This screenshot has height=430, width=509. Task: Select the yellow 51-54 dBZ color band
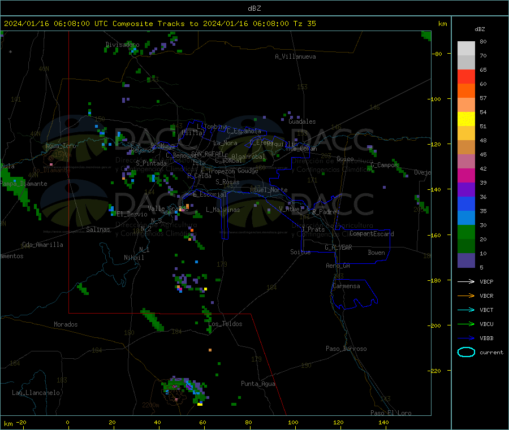466,119
